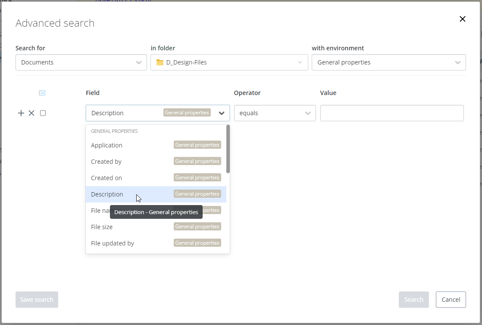The width and height of the screenshot is (482, 325).
Task: Click the field list scrollbar
Action: click(228, 149)
